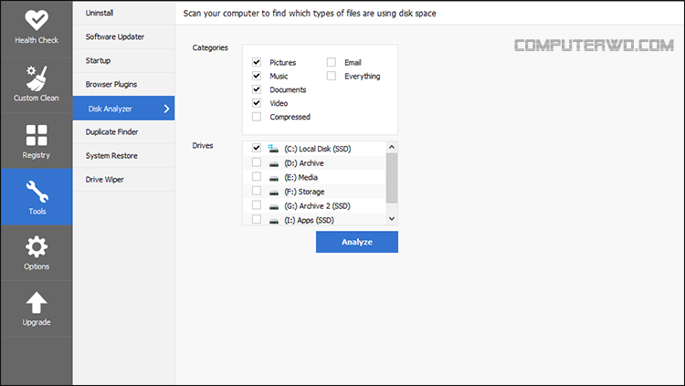Click drives list scroll down arrow

392,219
